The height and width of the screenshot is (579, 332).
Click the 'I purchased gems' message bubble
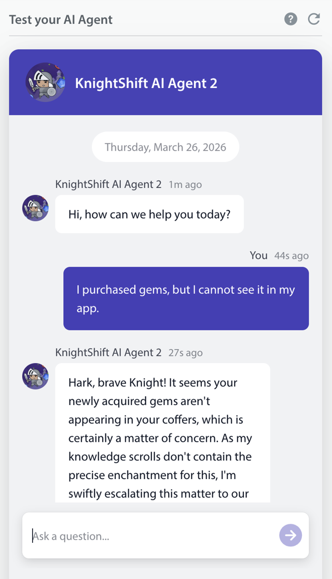[186, 298]
